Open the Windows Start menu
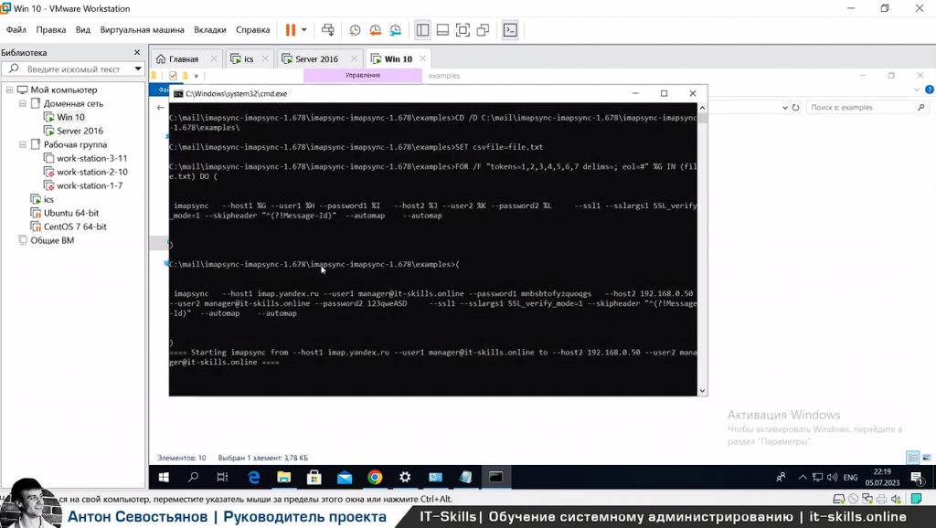Screen dimensions: 936x528 click(x=164, y=477)
